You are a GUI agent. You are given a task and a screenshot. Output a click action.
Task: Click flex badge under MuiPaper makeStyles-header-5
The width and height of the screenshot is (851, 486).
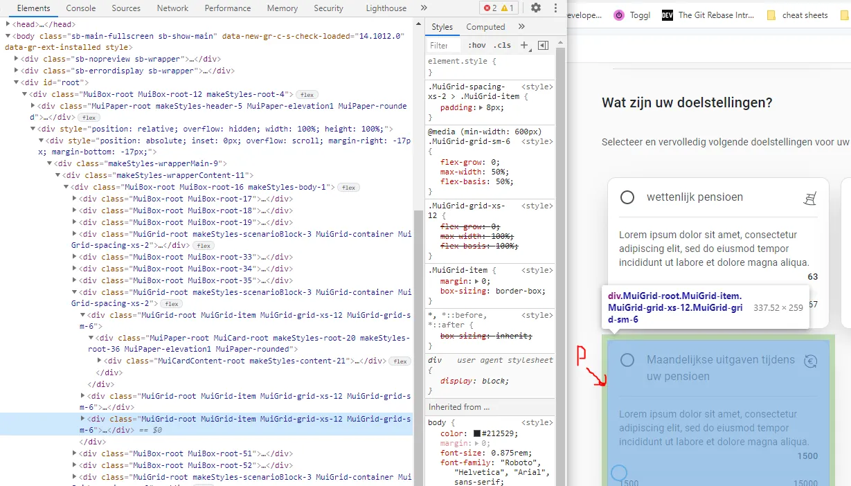[x=89, y=118]
